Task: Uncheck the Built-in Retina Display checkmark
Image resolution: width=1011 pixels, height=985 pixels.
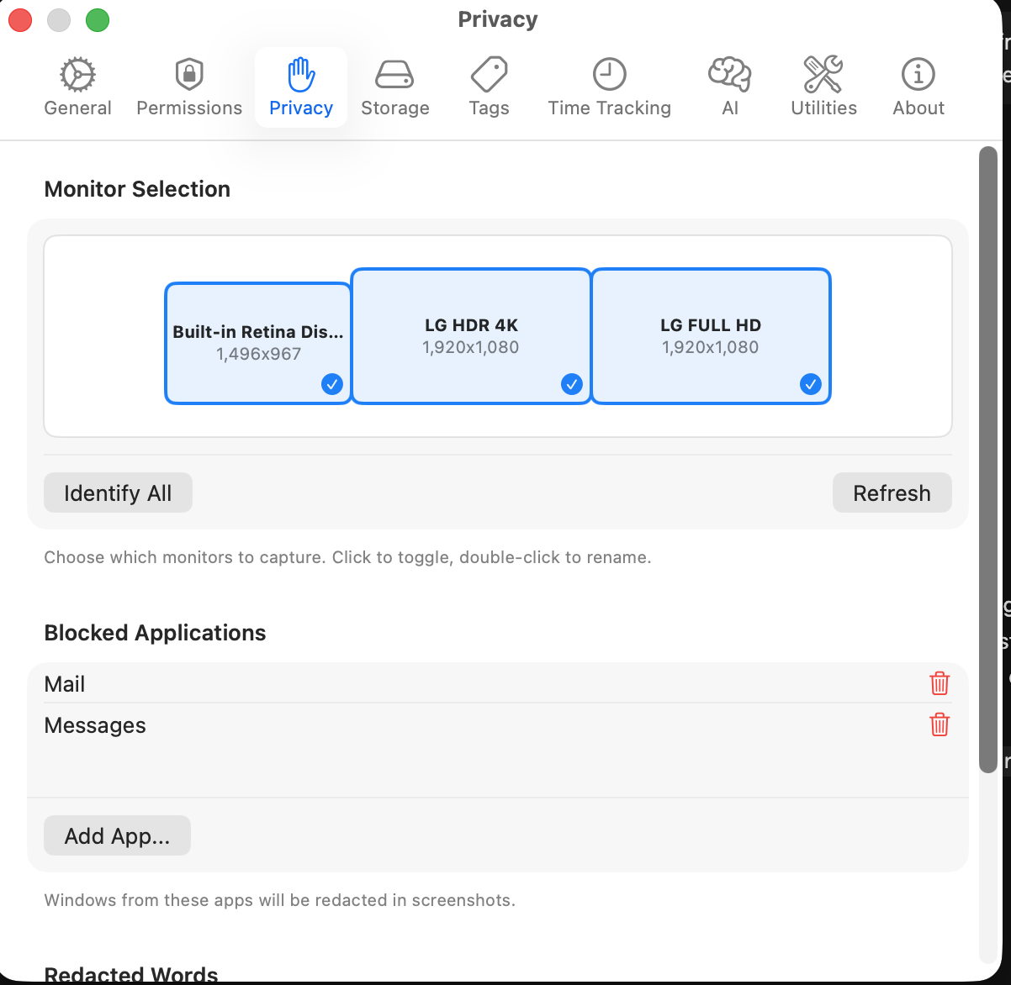Action: (332, 384)
